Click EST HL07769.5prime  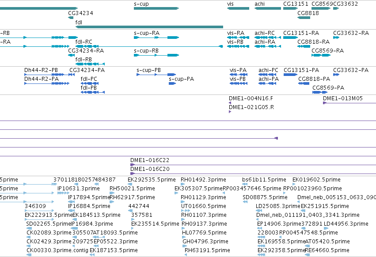pos(183,237)
